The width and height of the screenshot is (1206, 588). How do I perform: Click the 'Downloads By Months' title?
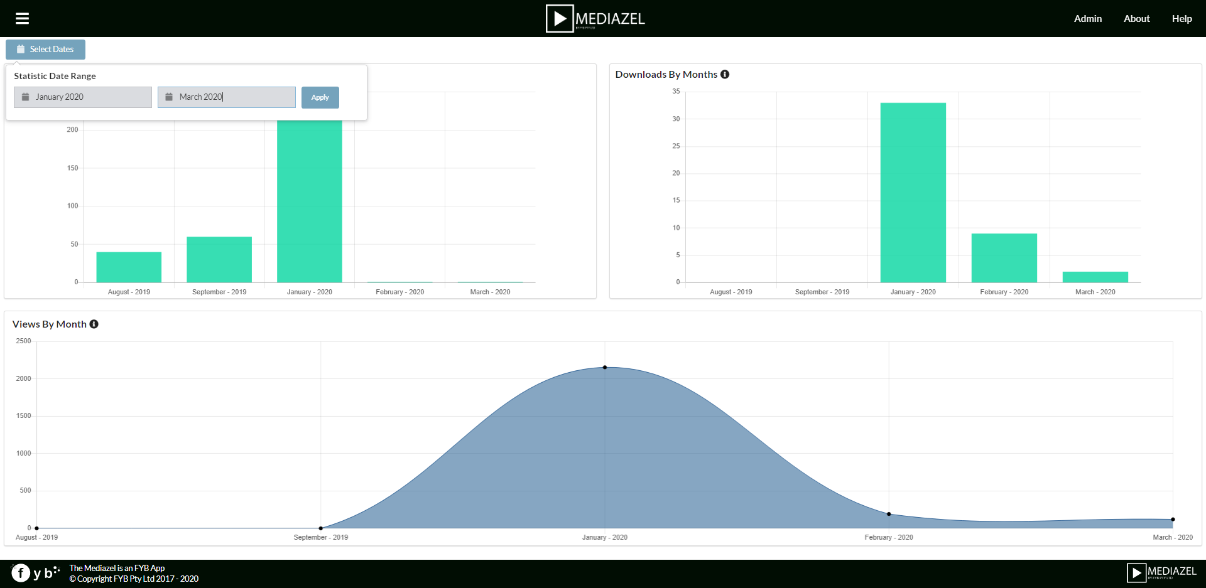pyautogui.click(x=666, y=74)
